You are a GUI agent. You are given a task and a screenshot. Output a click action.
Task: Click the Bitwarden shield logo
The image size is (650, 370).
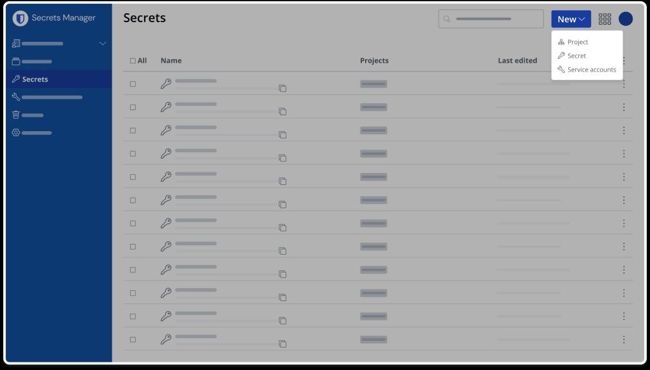click(x=20, y=18)
